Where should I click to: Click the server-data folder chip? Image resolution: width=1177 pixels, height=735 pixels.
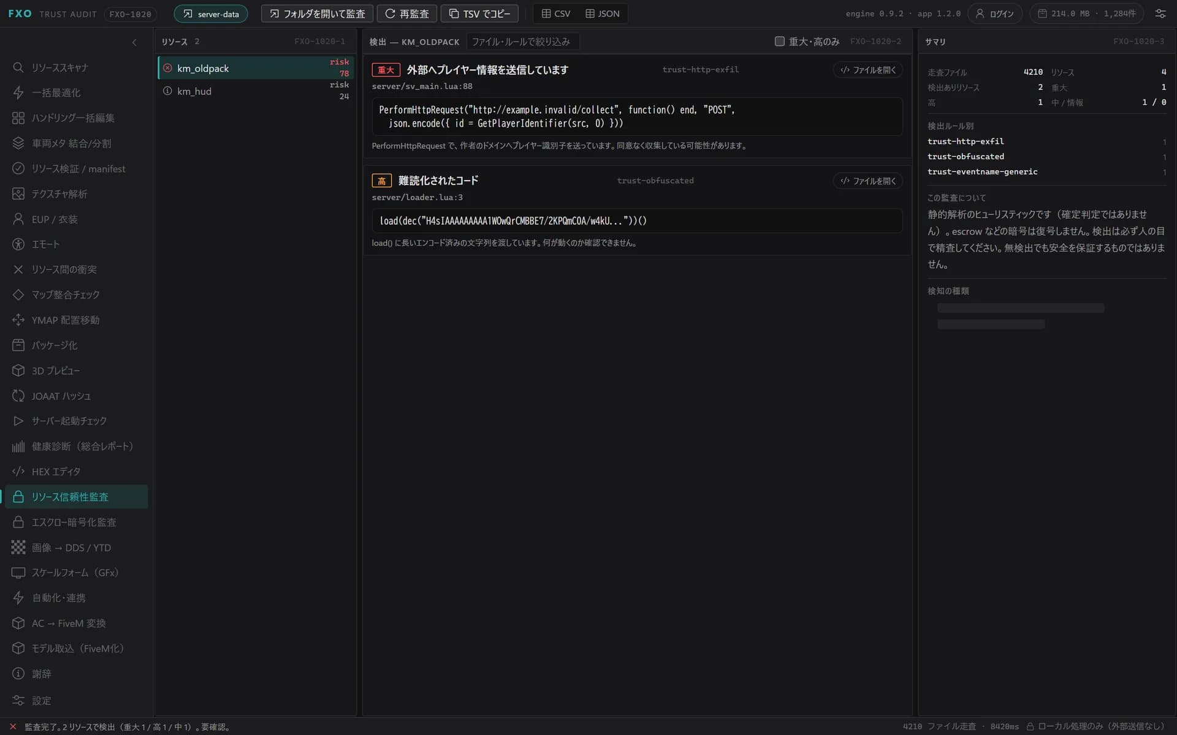pos(211,13)
